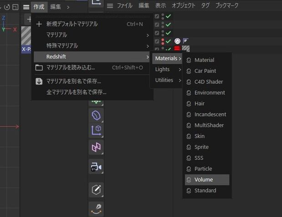Click the object manager hamburger icon
Screen dimensions: 282x217
pyautogui.click(x=110, y=6)
